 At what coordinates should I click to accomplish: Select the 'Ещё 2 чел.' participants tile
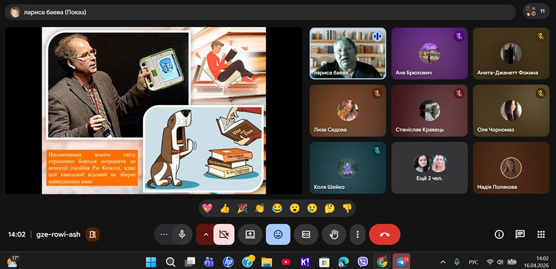coord(429,167)
